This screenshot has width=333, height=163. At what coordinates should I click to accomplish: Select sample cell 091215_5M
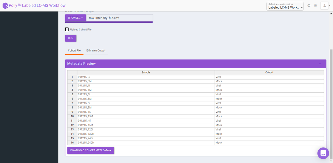(146, 108)
